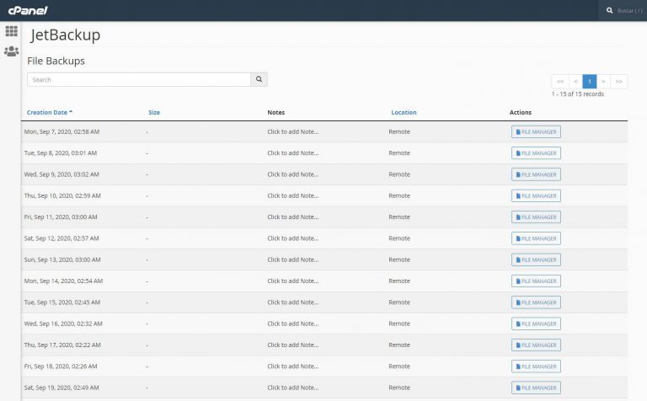Open File Manager for Sep 19, 2020 backup
Viewport: 647px width, 401px height.
tap(536, 388)
